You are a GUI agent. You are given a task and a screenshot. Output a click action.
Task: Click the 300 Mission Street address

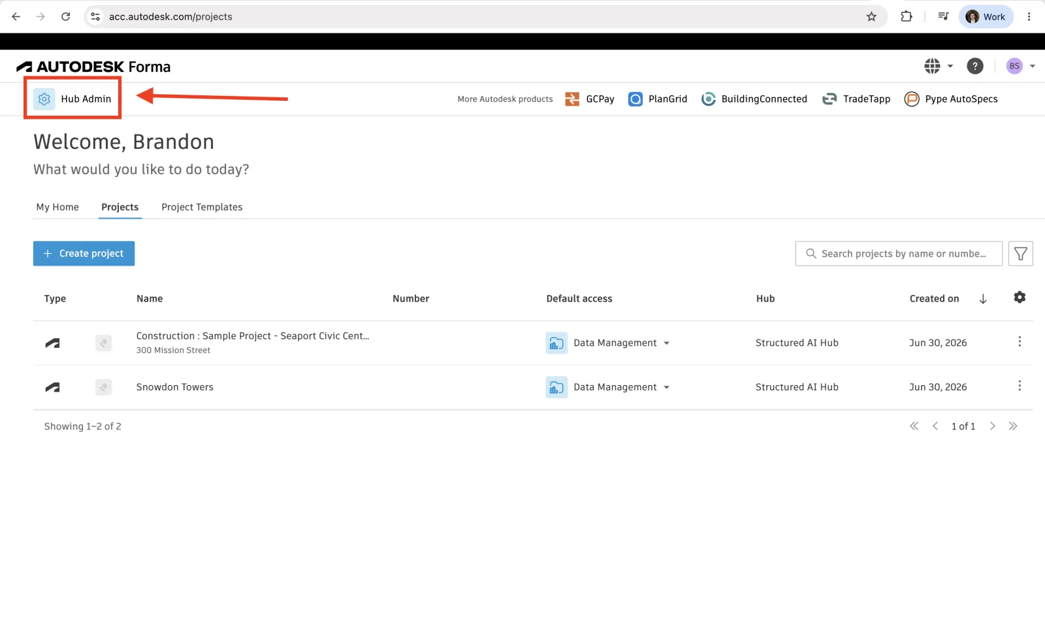pyautogui.click(x=173, y=351)
